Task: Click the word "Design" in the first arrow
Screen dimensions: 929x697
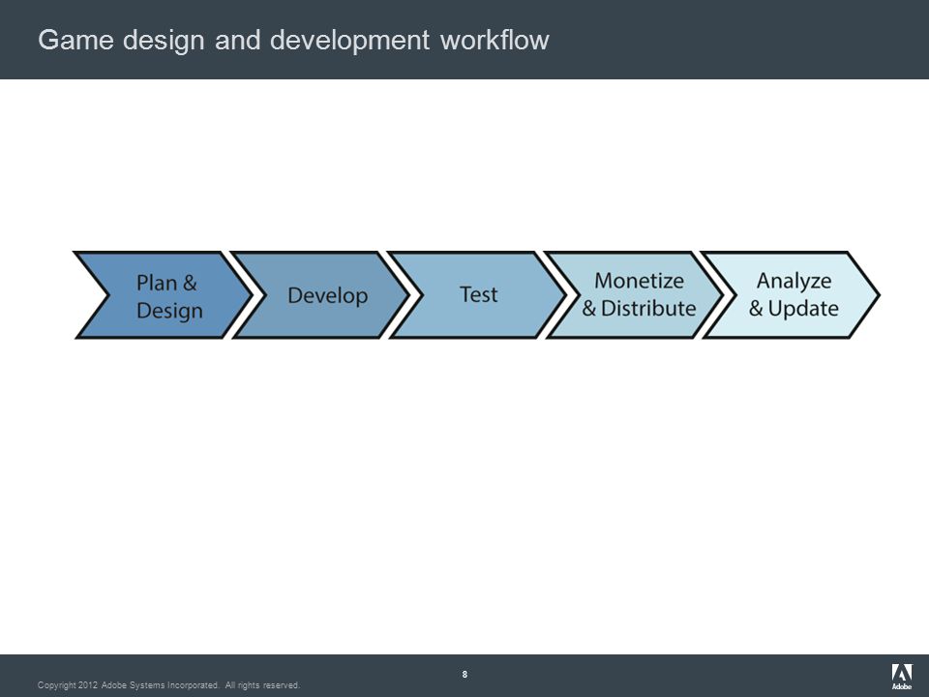Action: point(169,311)
